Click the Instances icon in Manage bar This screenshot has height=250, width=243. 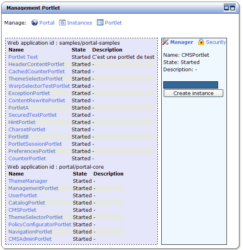point(62,23)
